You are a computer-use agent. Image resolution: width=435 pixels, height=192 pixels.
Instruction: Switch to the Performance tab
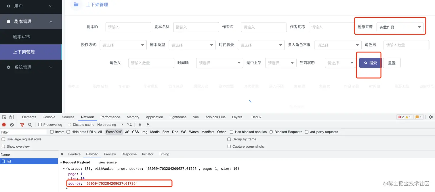(110, 117)
